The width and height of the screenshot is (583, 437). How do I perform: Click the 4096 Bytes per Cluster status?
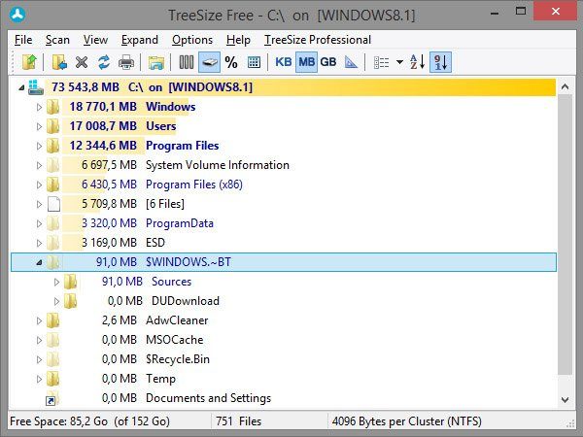point(407,421)
